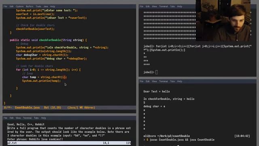Viewport: 259px width, 146px height.
Task: Open the Options menu in Emacs
Action: (x=20, y=6)
